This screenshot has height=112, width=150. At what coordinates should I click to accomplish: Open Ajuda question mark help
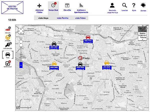(134, 5)
